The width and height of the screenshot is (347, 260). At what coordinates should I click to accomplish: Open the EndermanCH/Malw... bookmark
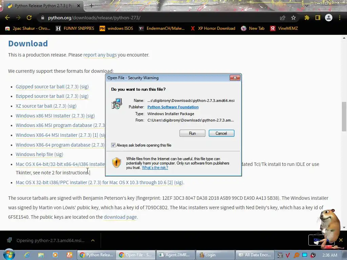(x=162, y=28)
